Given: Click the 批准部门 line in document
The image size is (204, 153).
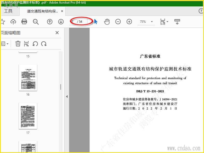Looking at the screenshot, I should [x=150, y=104].
